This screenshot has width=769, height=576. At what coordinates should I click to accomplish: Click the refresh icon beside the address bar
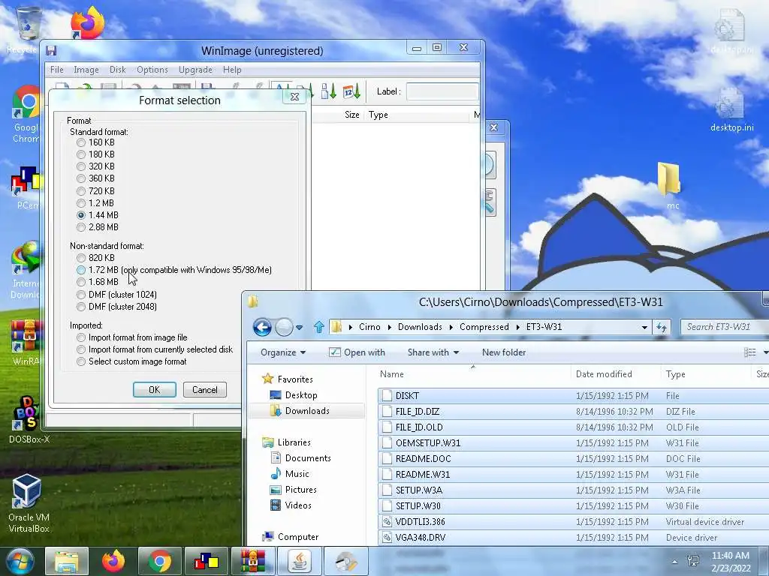coord(662,327)
